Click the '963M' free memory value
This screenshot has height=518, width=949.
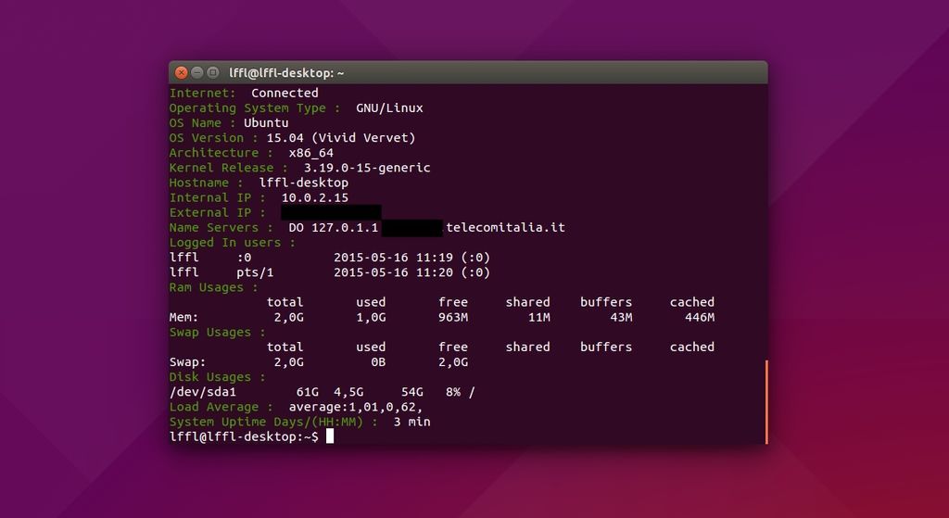(x=453, y=318)
